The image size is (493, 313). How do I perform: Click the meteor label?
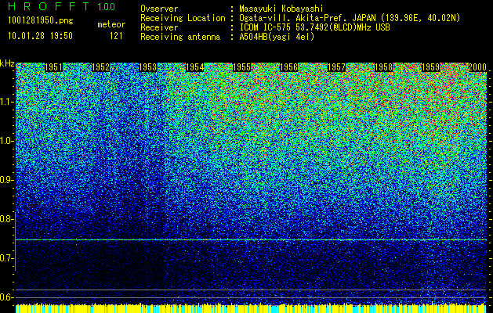coord(111,24)
